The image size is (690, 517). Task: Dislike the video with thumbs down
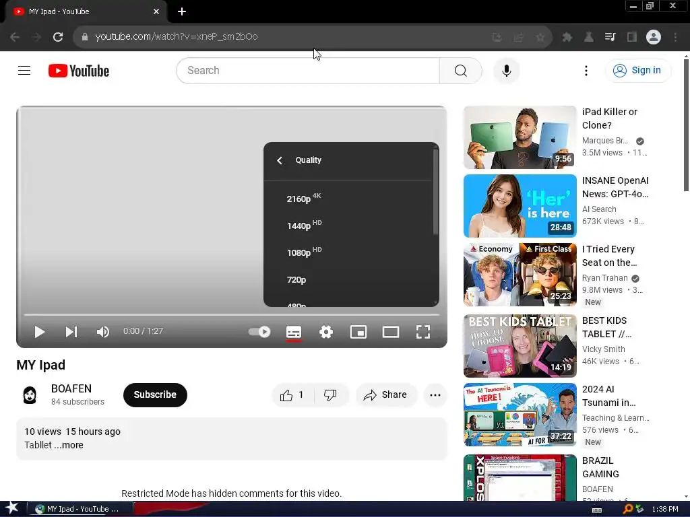(330, 394)
